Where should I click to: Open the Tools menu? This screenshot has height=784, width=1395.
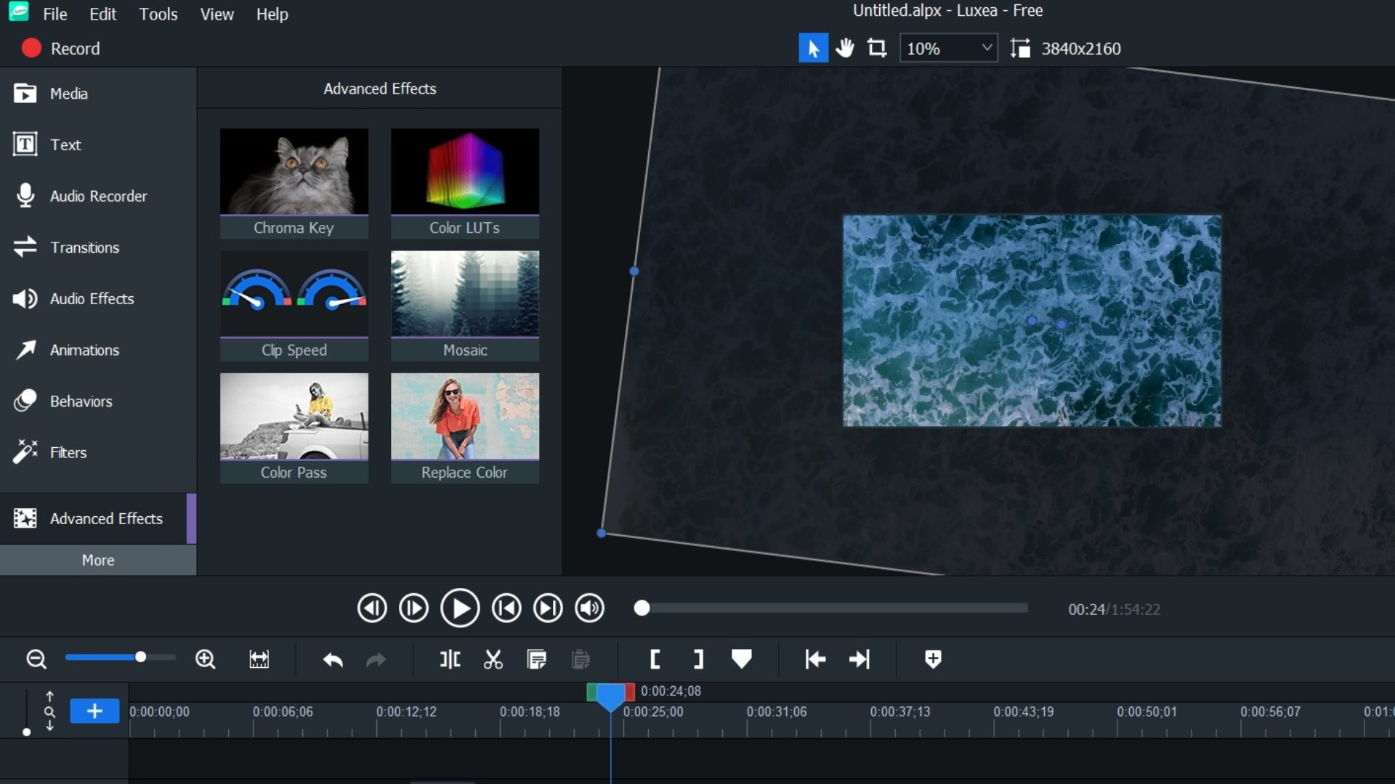click(x=158, y=14)
